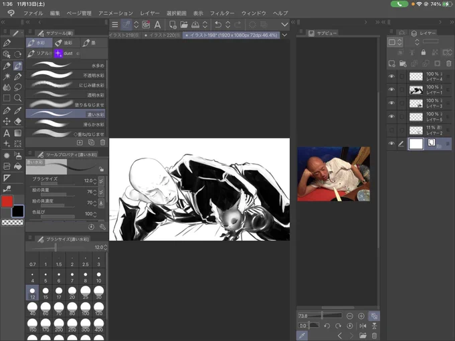This screenshot has width=455, height=341.
Task: Hide レイヤー4 with its eye icon
Action: (391, 76)
